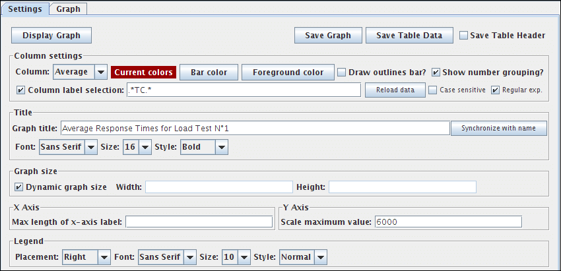Click Save Table Data button
The image size is (561, 271).
pos(409,36)
